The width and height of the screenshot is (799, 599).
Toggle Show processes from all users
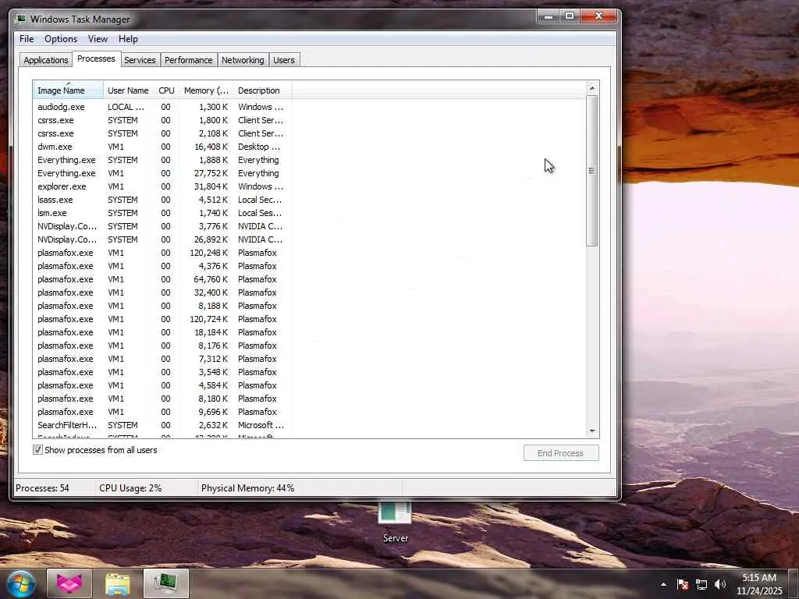click(37, 450)
